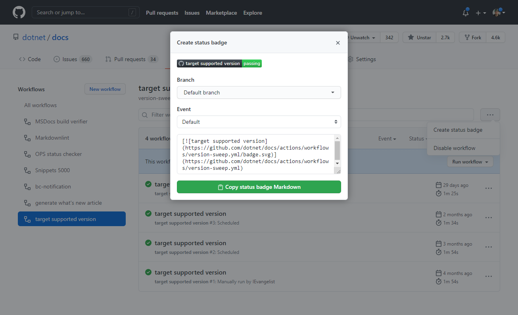
Task: Click Copy status badge Markdown
Action: (x=259, y=187)
